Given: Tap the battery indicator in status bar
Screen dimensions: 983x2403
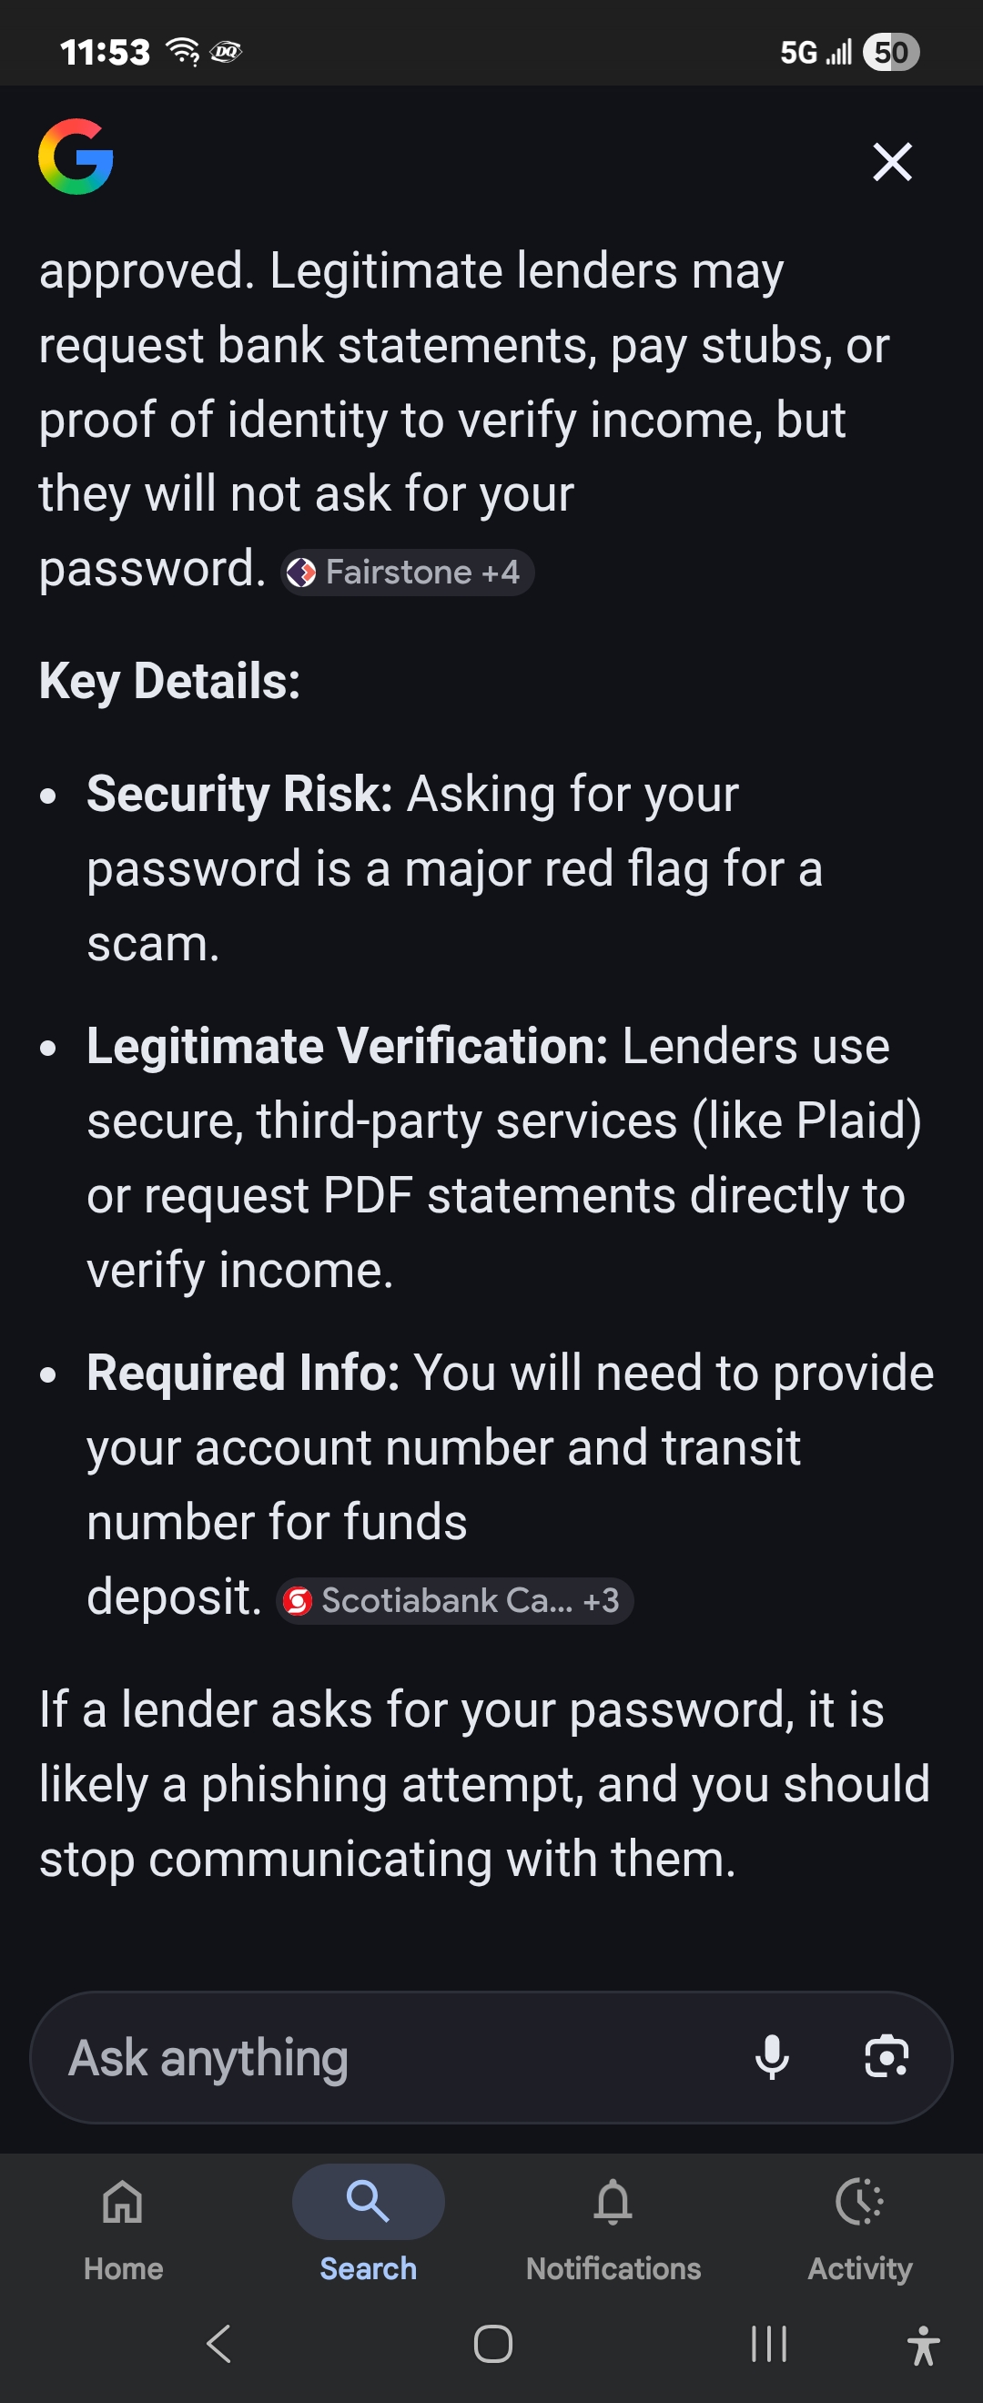Looking at the screenshot, I should (891, 52).
